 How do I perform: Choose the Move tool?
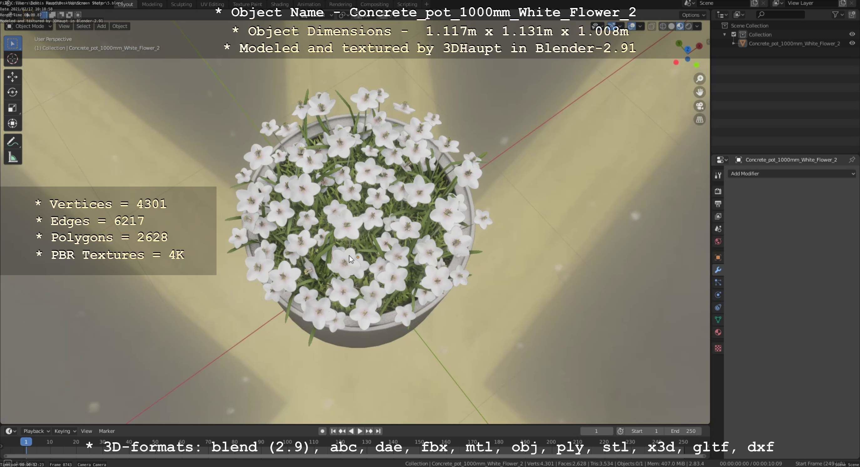tap(13, 77)
